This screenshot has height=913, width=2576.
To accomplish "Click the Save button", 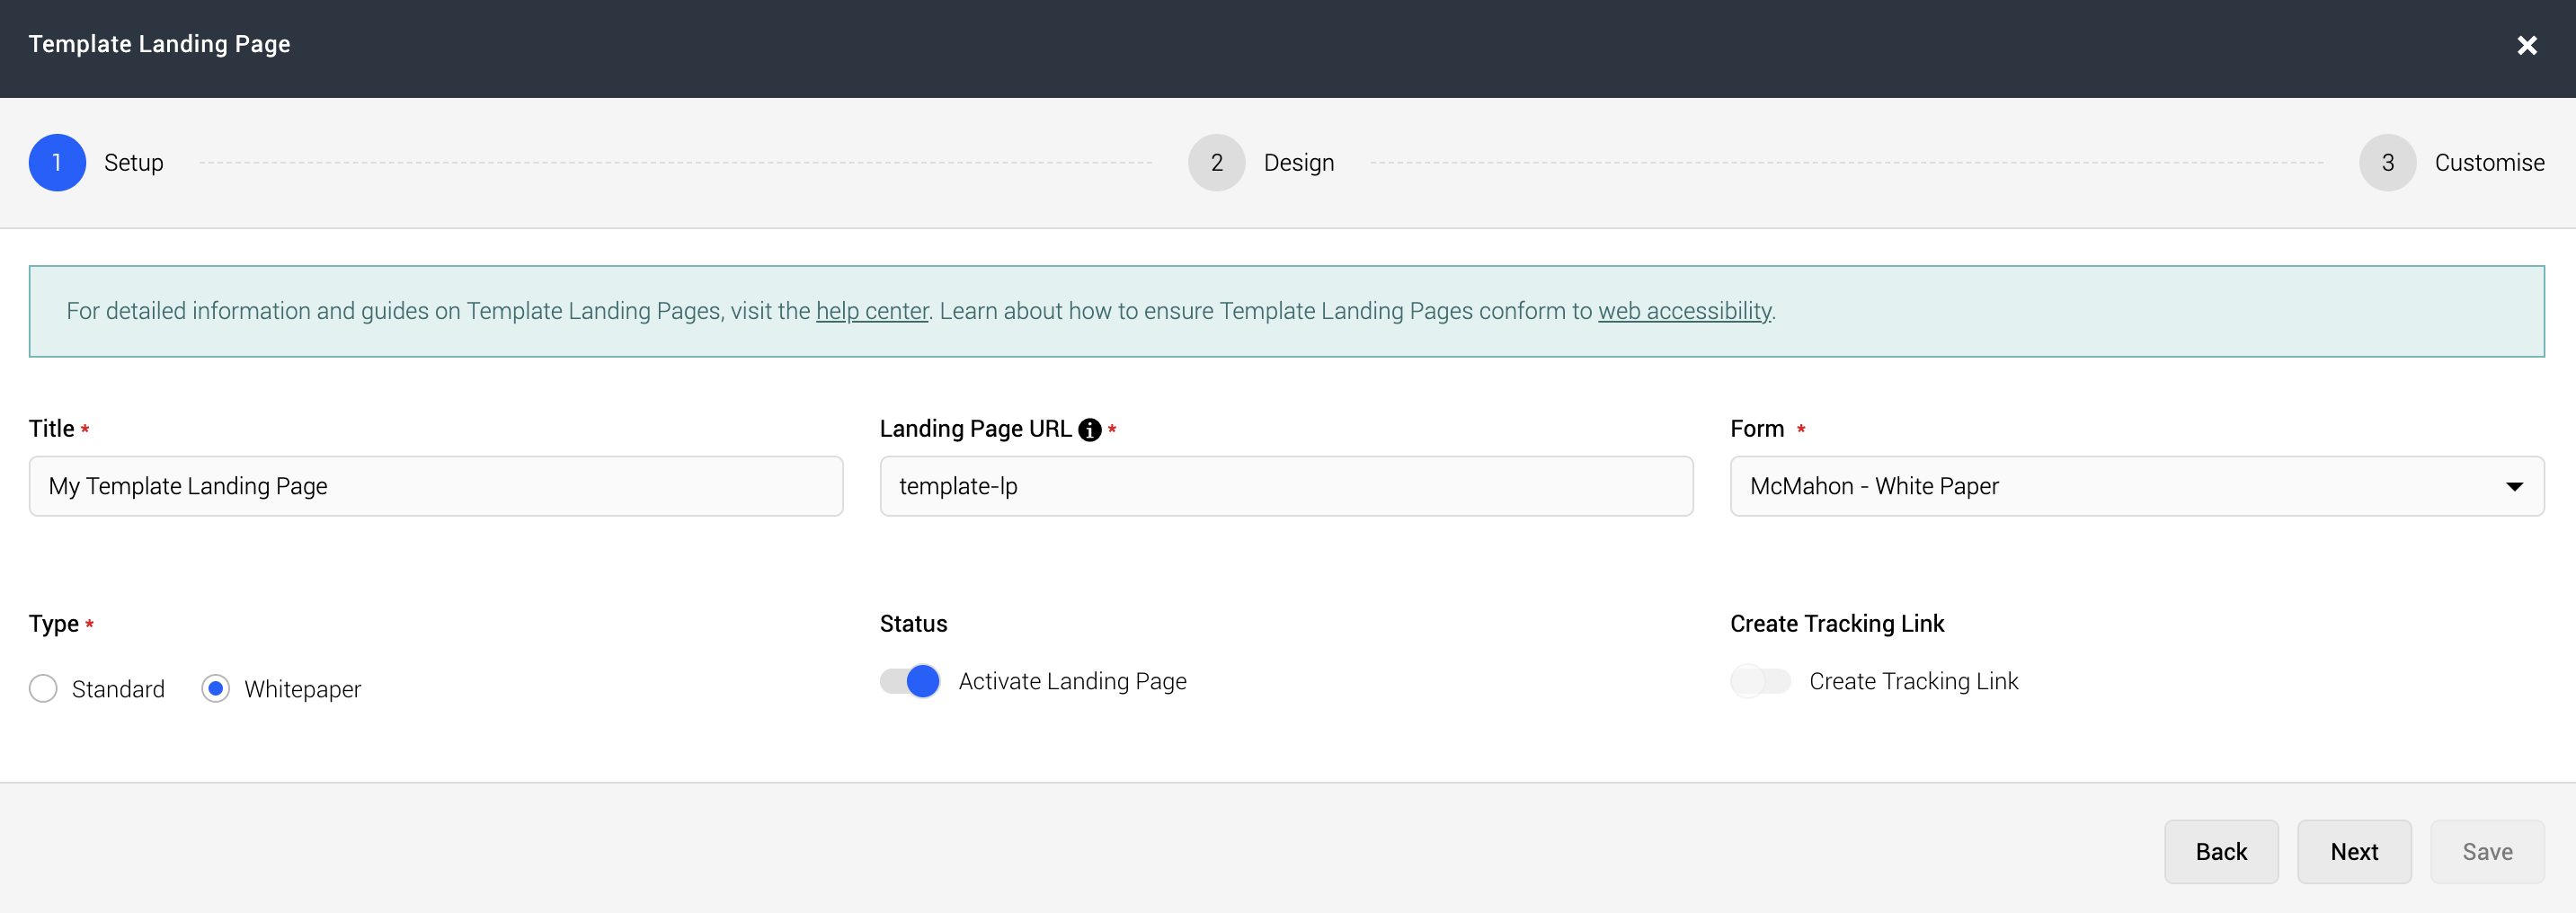I will [x=2487, y=852].
